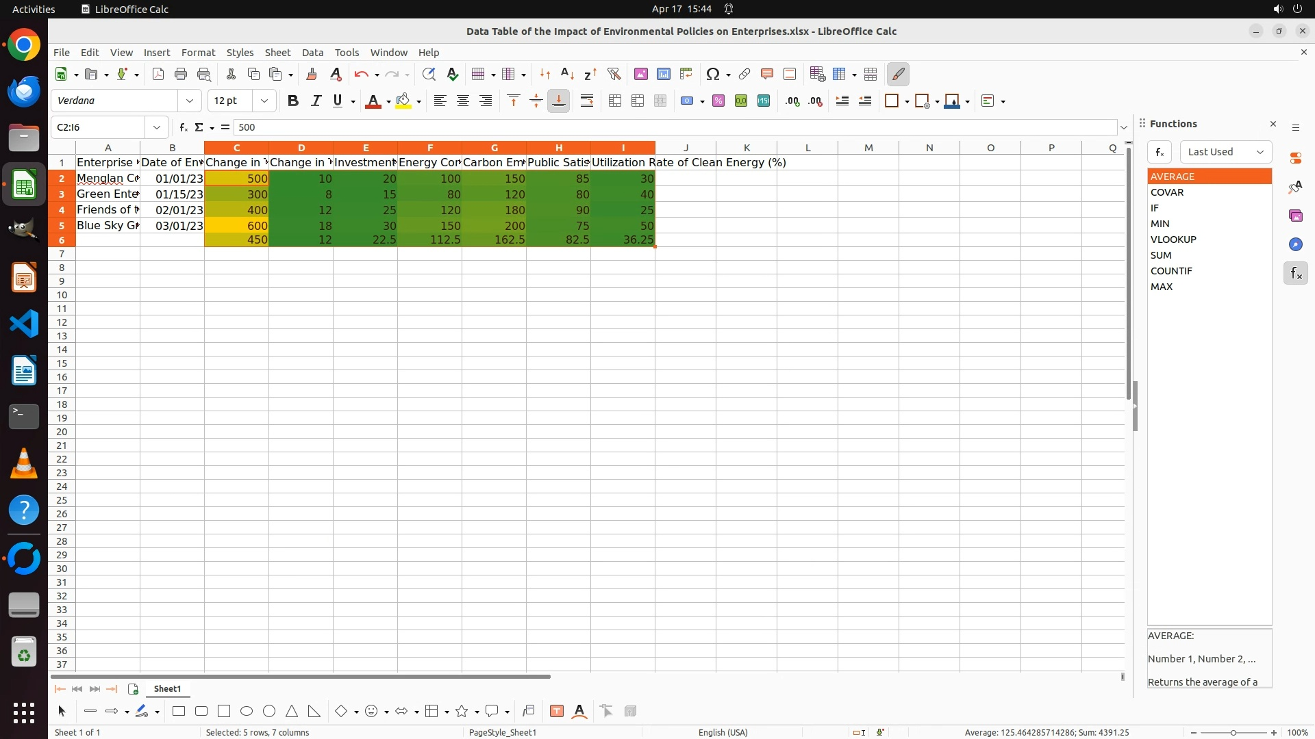
Task: Click the Insert Chart icon
Action: tap(663, 74)
